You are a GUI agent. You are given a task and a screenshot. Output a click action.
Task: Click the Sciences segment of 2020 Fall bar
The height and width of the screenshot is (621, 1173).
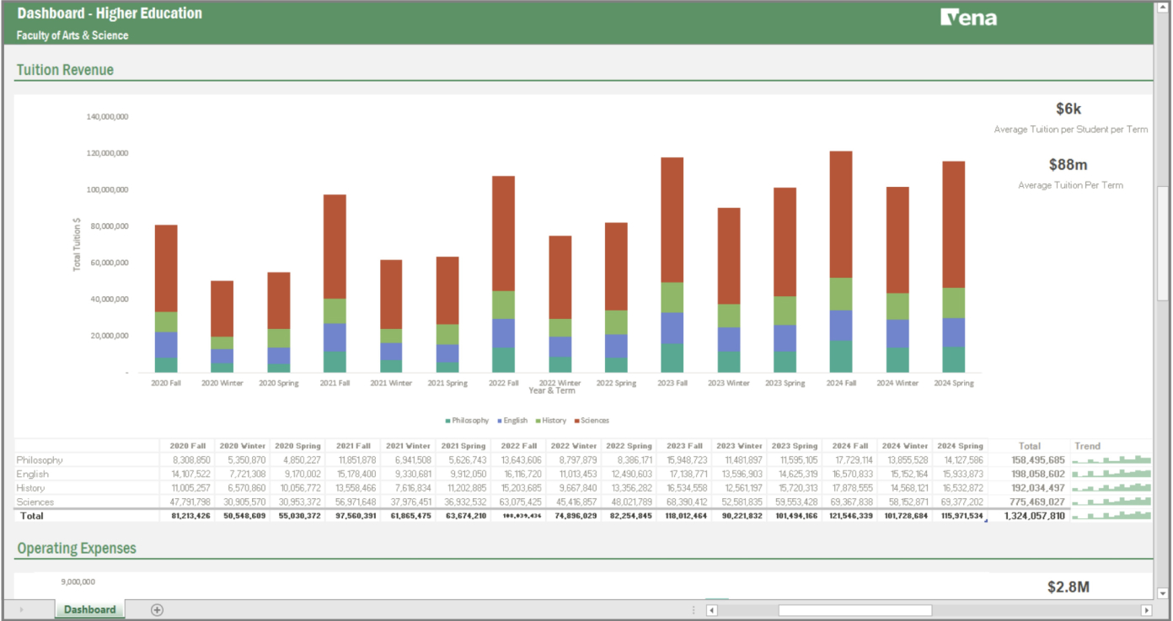(166, 268)
